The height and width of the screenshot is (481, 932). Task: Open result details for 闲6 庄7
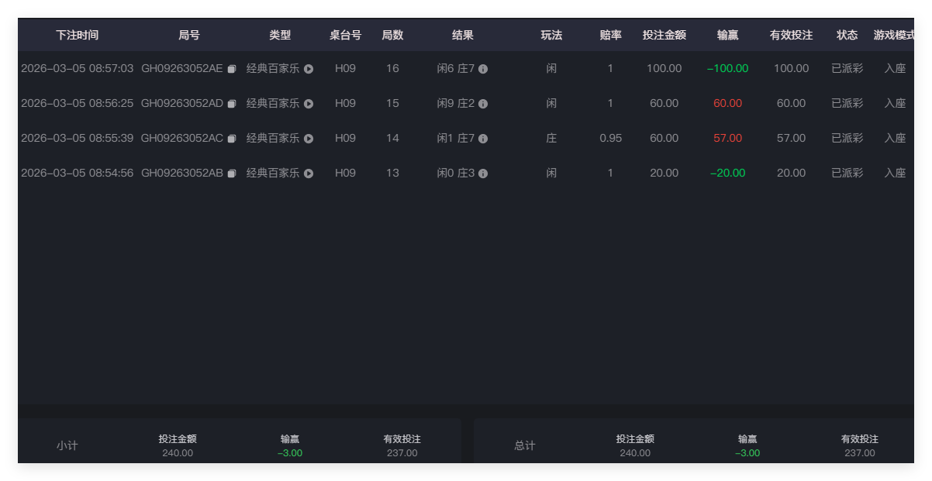[482, 68]
